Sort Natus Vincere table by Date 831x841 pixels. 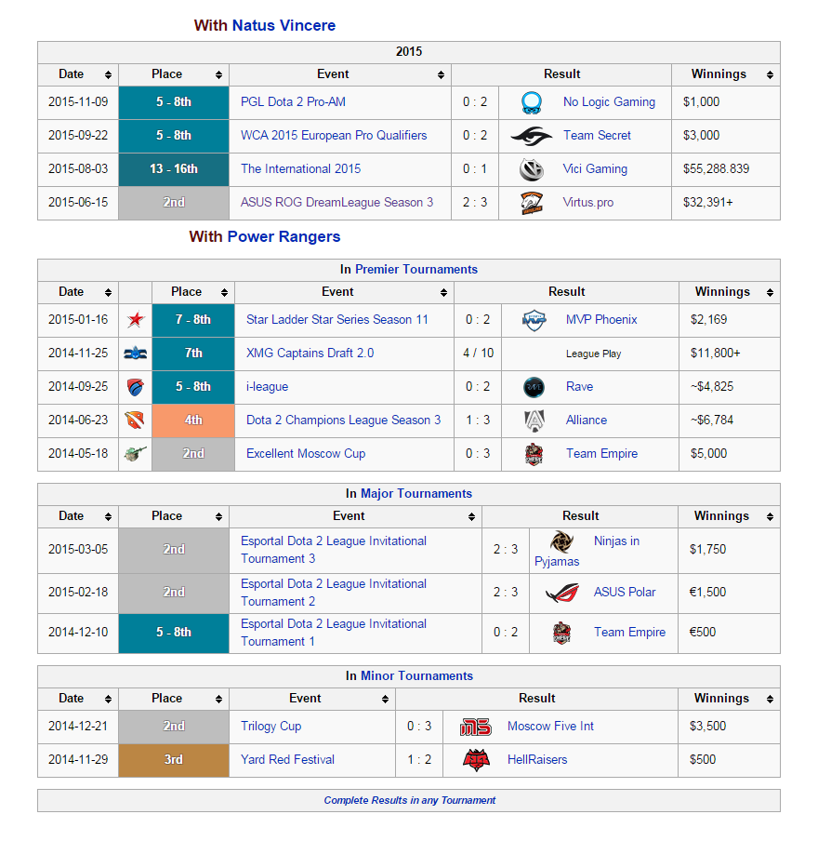108,75
